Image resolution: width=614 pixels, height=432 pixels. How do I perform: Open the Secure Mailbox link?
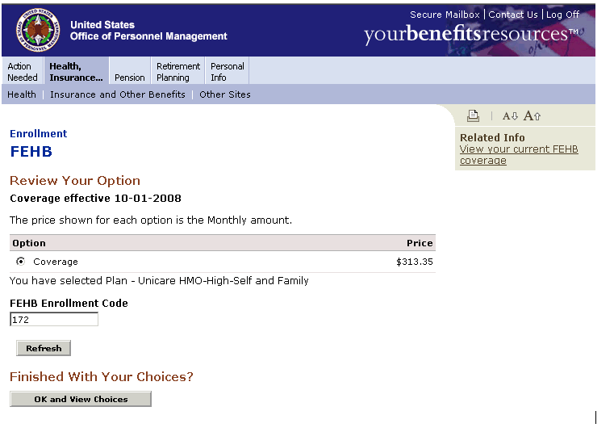click(x=445, y=15)
